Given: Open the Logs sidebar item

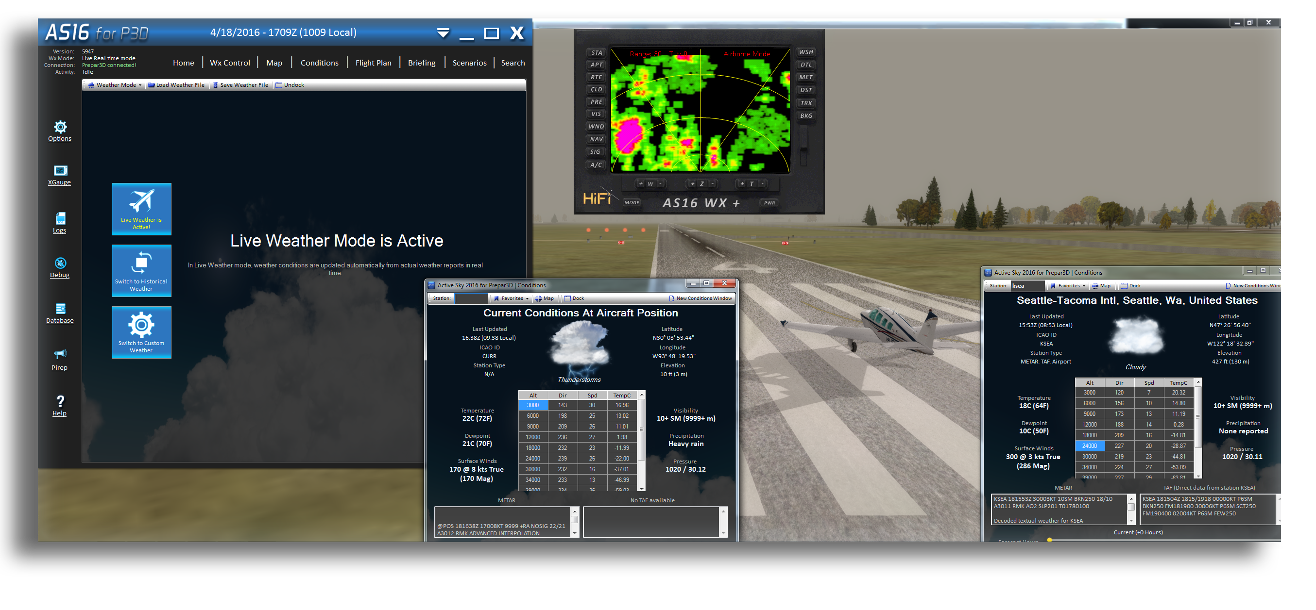Looking at the screenshot, I should click(60, 223).
